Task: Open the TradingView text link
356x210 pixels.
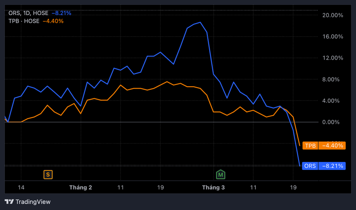Action: pyautogui.click(x=33, y=202)
